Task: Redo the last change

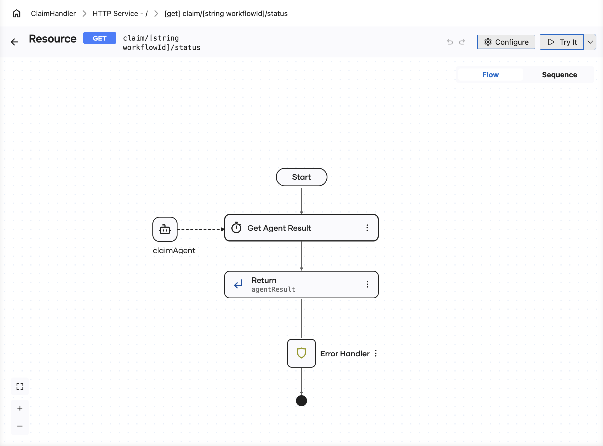Action: click(462, 42)
